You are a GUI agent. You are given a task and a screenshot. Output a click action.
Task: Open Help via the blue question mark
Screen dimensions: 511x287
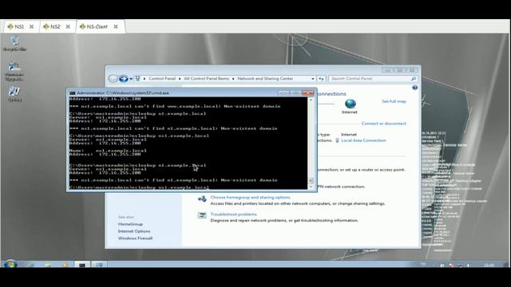coord(415,88)
